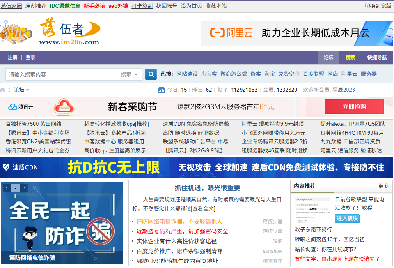
Task: Open the 搜索 dropdown beside the search box
Action: tap(130, 74)
